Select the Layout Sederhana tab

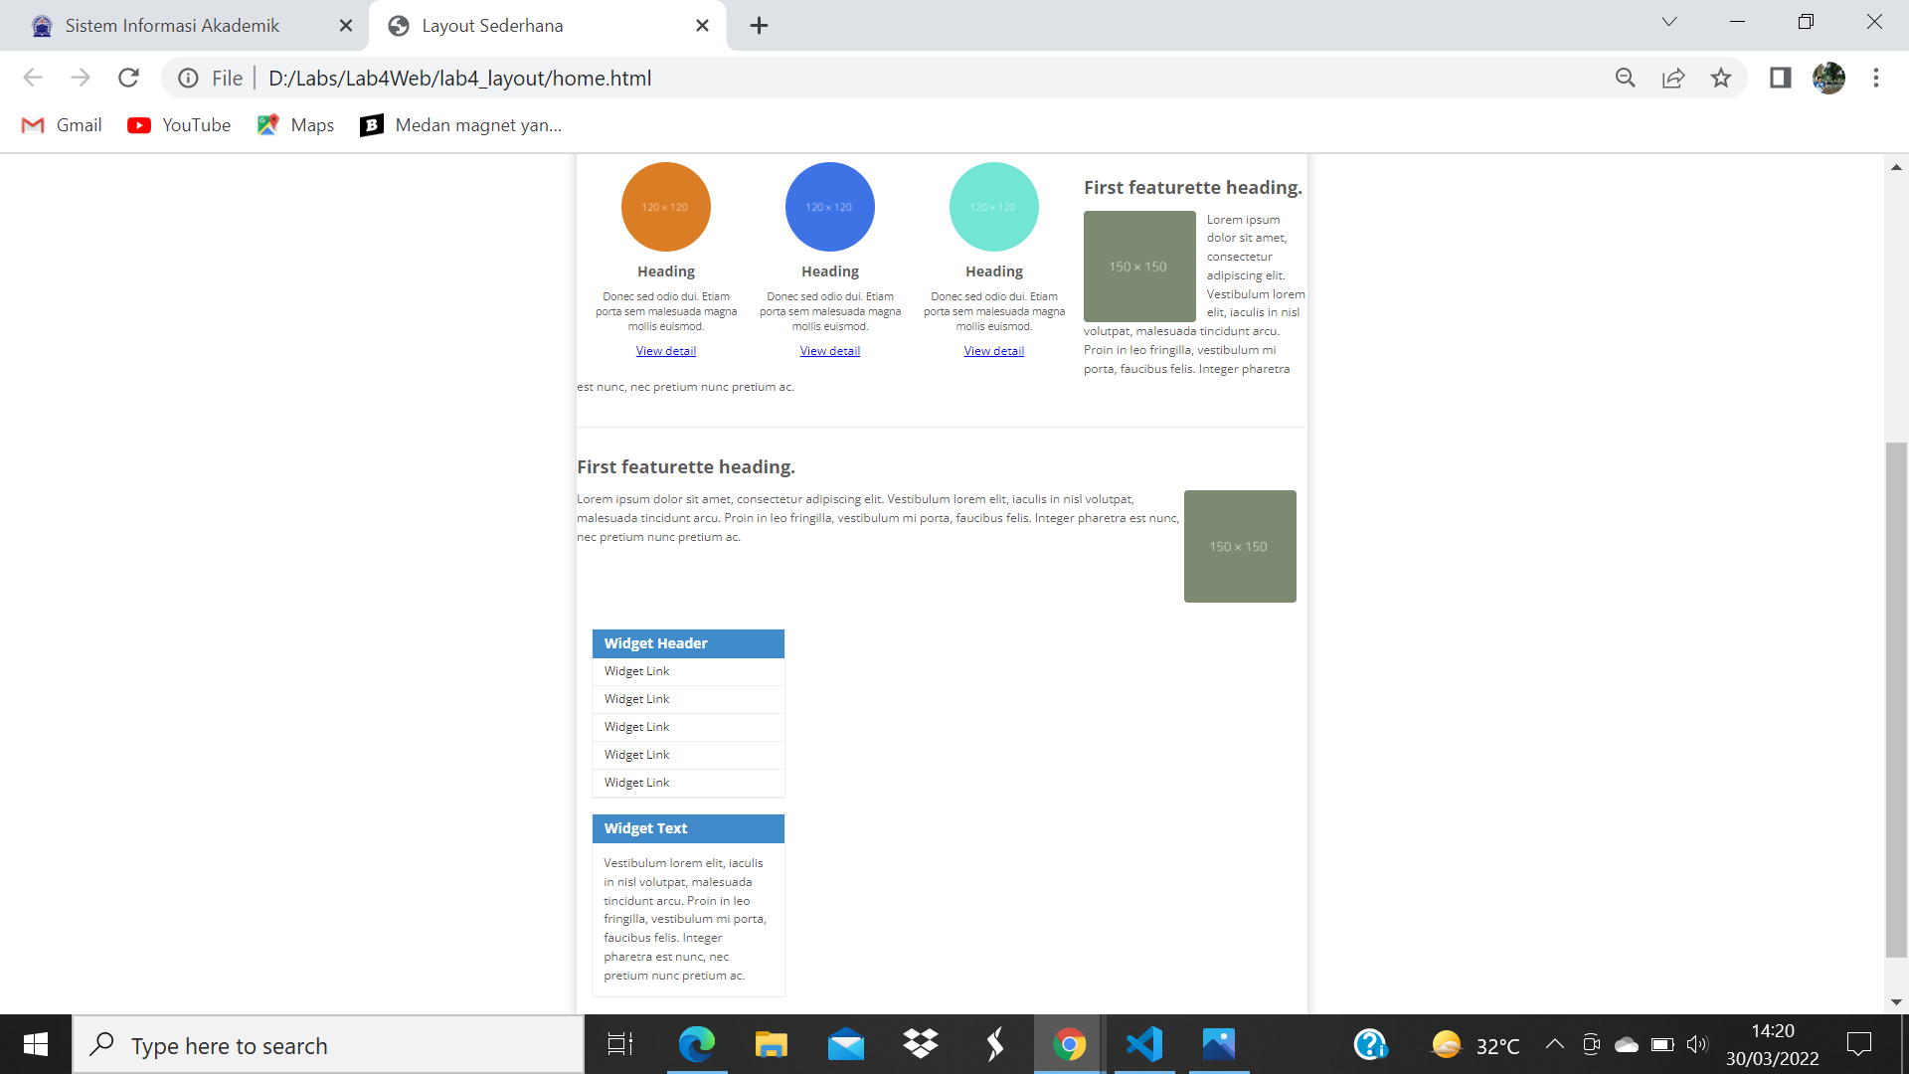pos(491,25)
